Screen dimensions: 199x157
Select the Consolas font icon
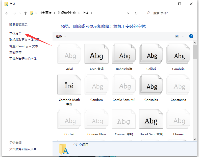pyautogui.click(x=151, y=84)
